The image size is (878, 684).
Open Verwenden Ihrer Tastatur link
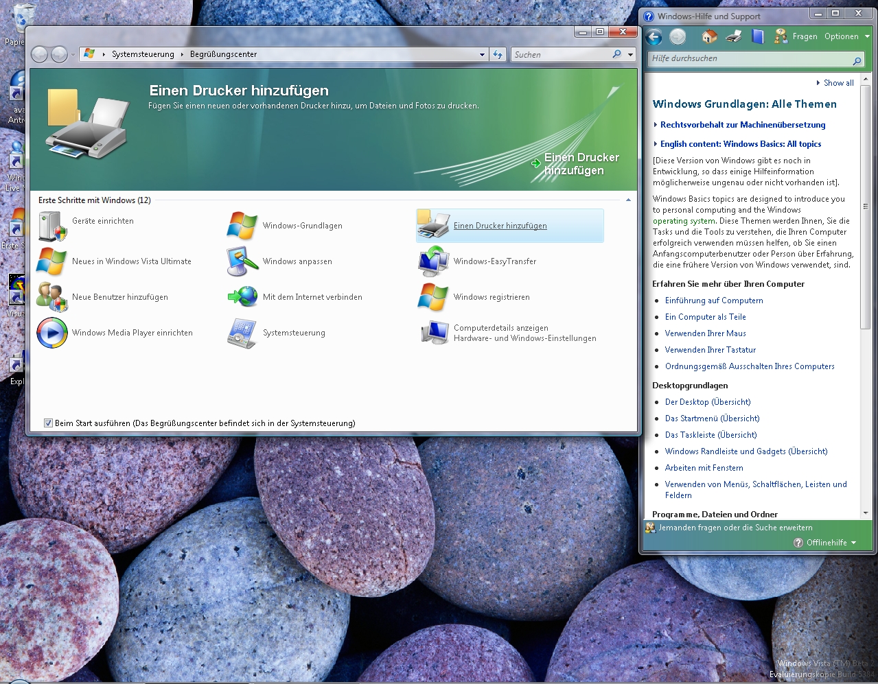point(710,350)
